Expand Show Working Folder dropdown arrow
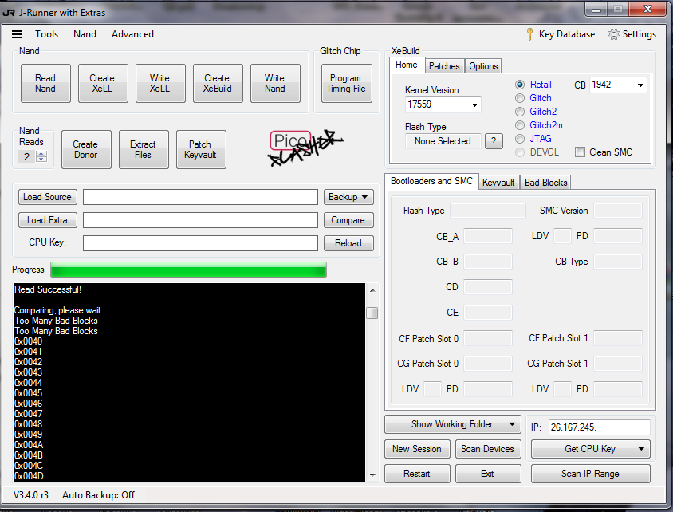Image resolution: width=673 pixels, height=512 pixels. (512, 424)
